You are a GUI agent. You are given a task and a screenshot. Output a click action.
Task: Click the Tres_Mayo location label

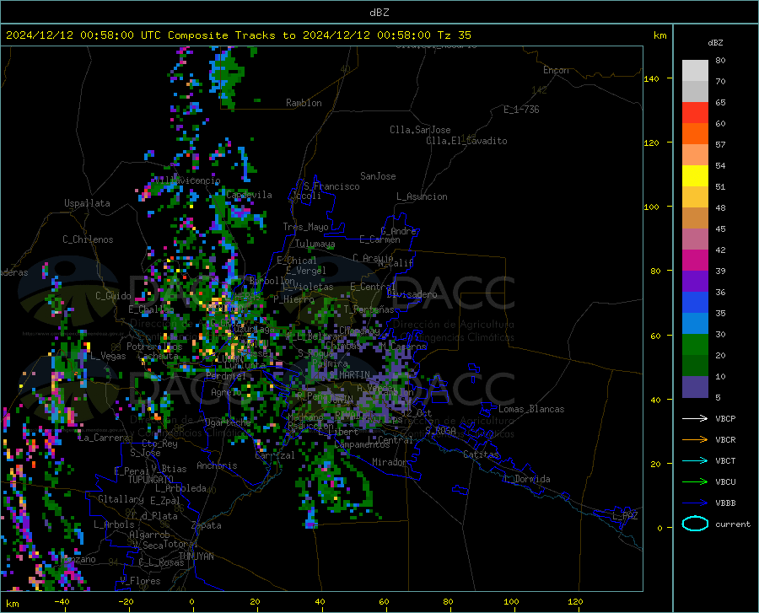click(x=305, y=227)
